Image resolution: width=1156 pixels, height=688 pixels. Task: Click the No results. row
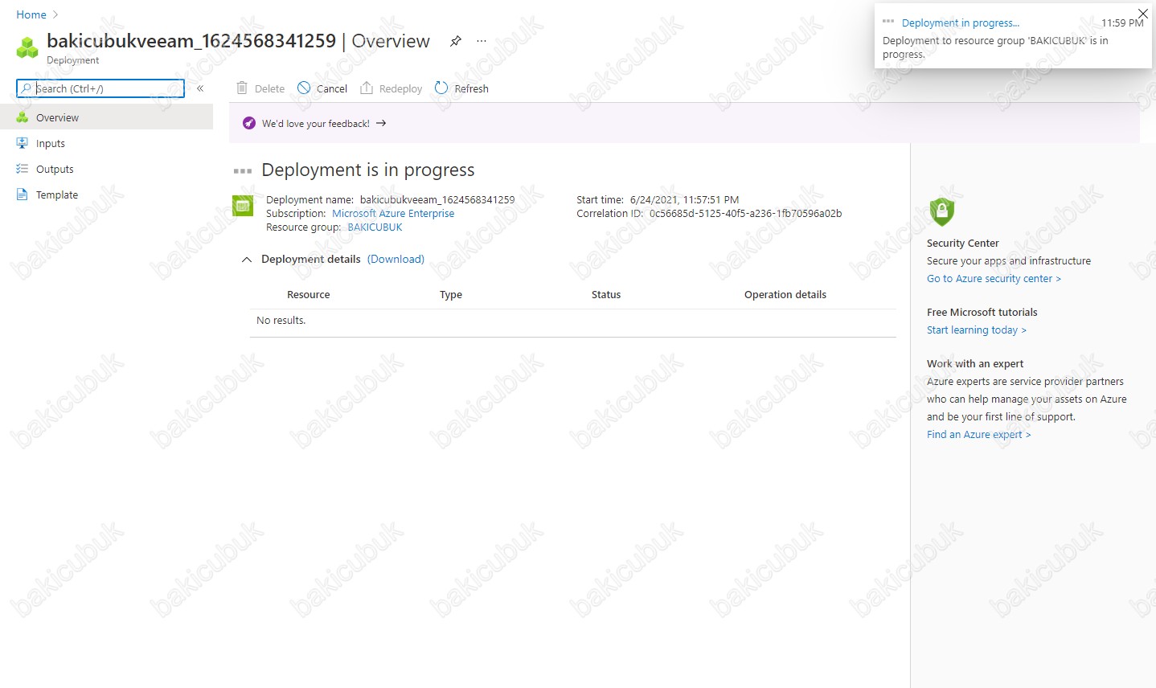572,321
